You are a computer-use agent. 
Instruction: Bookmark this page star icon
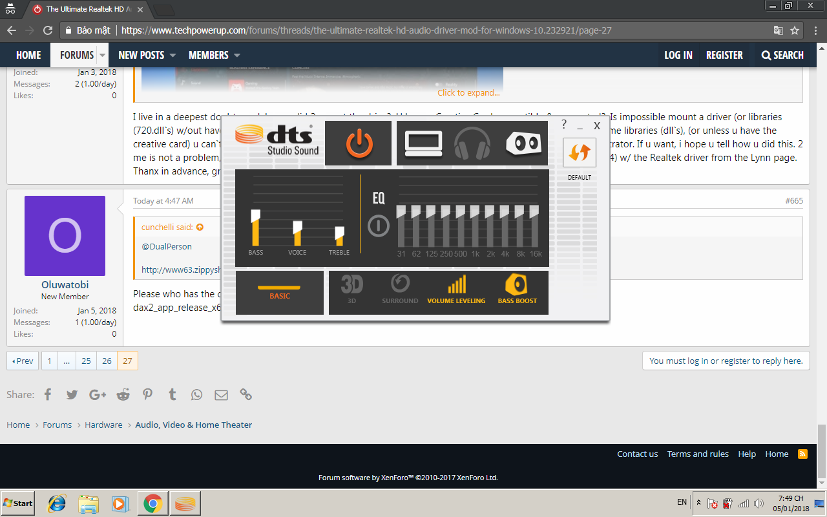click(x=795, y=30)
